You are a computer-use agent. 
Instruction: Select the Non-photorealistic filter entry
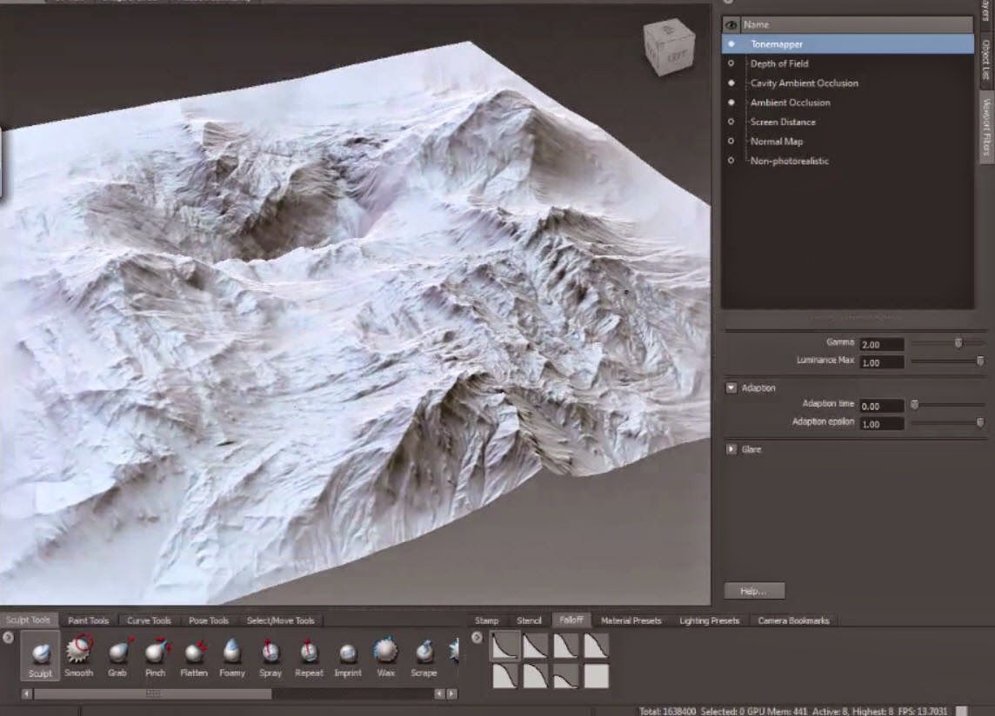coord(789,161)
